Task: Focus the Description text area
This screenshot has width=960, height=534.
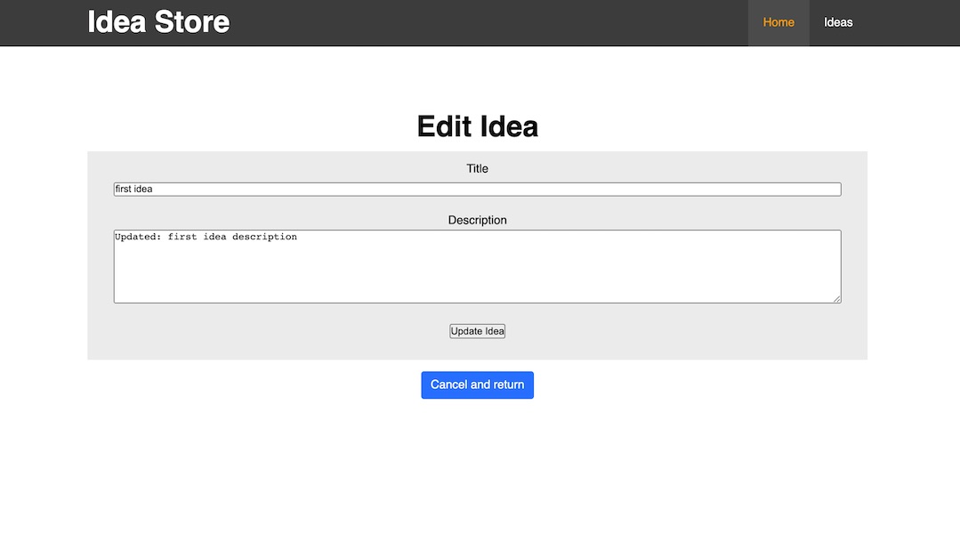Action: 477,266
